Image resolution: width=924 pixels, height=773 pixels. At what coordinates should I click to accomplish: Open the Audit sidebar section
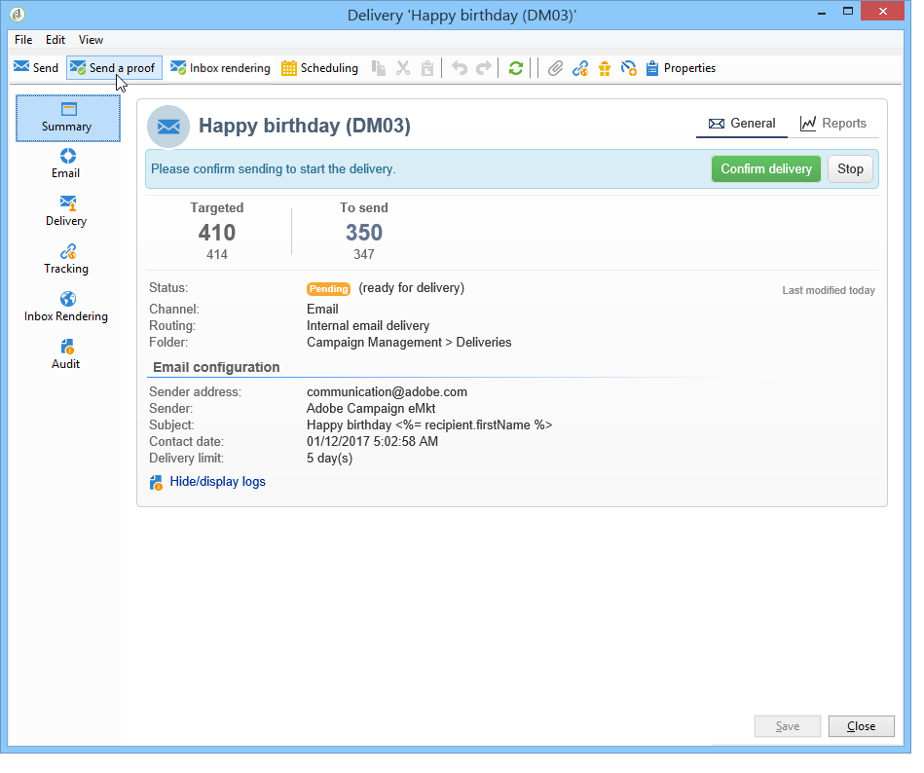tap(66, 354)
